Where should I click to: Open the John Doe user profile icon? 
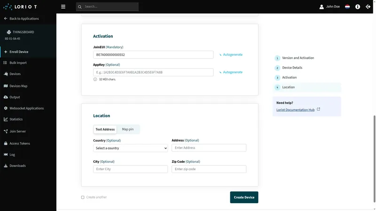pyautogui.click(x=321, y=7)
